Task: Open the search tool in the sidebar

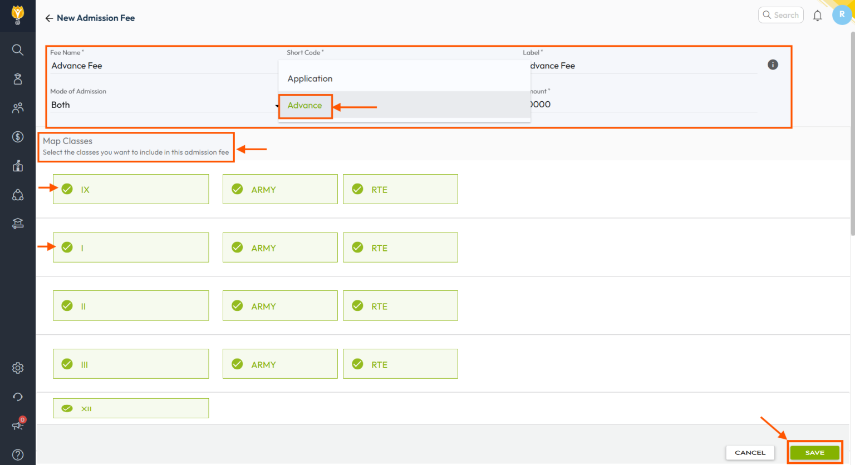Action: pyautogui.click(x=17, y=50)
